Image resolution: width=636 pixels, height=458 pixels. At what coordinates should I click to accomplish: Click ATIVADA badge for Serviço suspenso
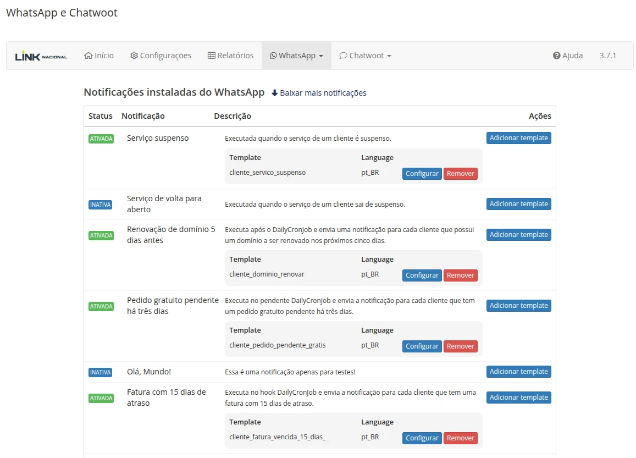point(101,139)
